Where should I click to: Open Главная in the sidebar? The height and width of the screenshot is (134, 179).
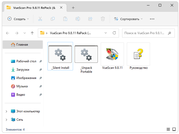coord(23,45)
